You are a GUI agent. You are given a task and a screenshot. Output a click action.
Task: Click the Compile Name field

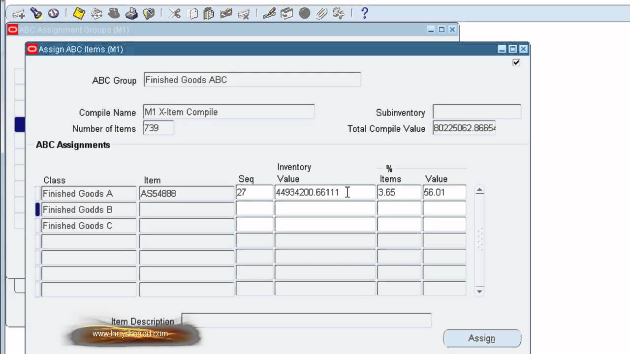(229, 112)
